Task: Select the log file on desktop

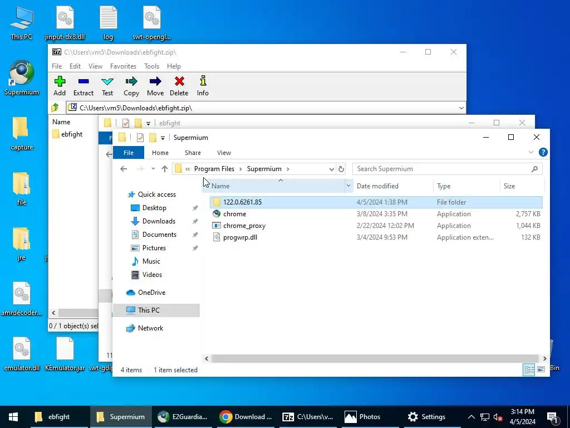Action: pyautogui.click(x=109, y=24)
